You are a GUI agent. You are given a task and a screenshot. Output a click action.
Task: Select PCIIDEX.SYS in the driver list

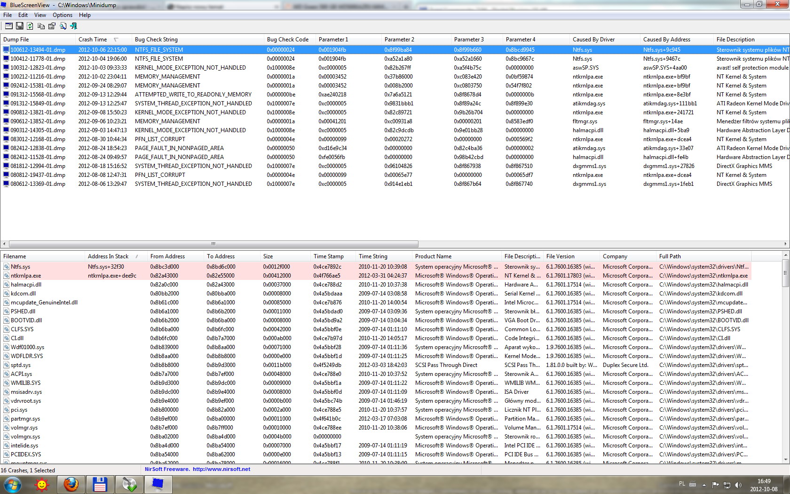(x=376, y=454)
